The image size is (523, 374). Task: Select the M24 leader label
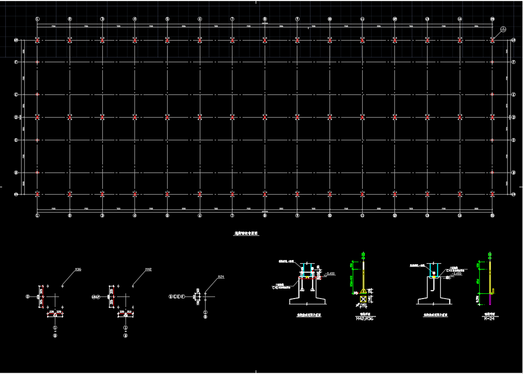[221, 276]
